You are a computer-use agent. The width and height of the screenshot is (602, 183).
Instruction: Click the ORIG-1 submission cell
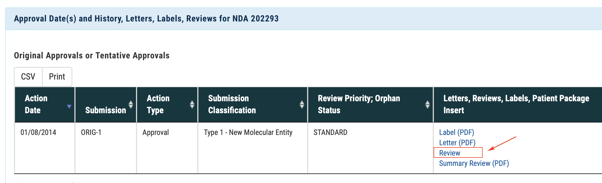point(91,132)
